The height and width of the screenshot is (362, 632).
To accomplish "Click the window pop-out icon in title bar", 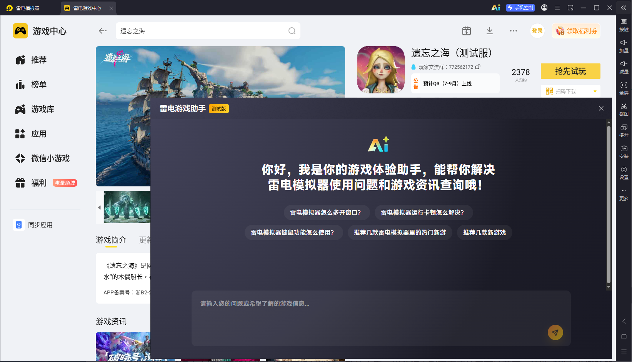I will (570, 8).
